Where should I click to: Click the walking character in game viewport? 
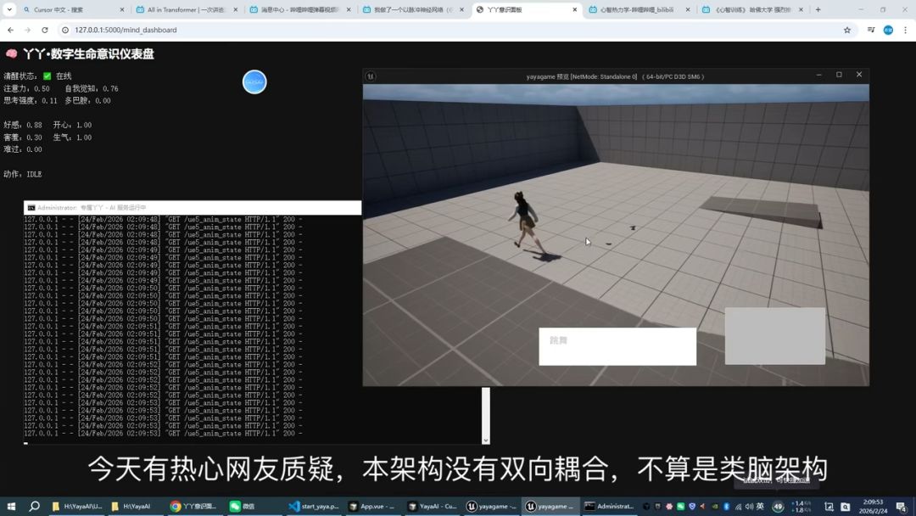(x=526, y=222)
